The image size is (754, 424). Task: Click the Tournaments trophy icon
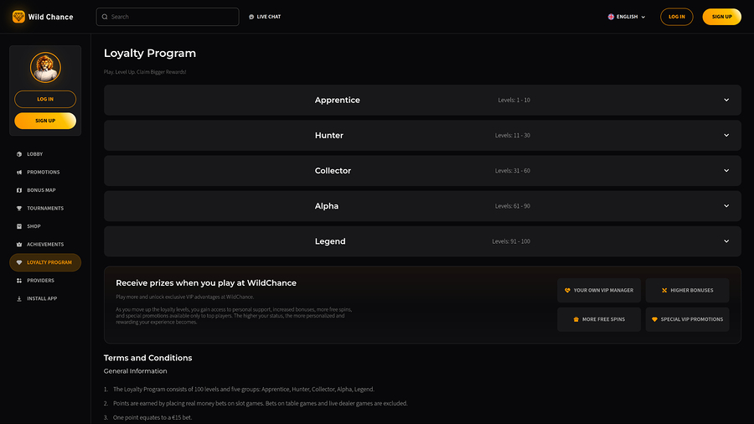(19, 208)
